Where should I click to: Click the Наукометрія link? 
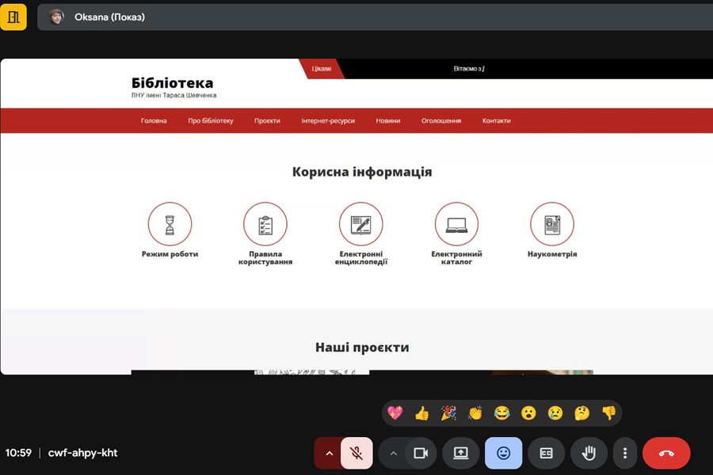[552, 254]
